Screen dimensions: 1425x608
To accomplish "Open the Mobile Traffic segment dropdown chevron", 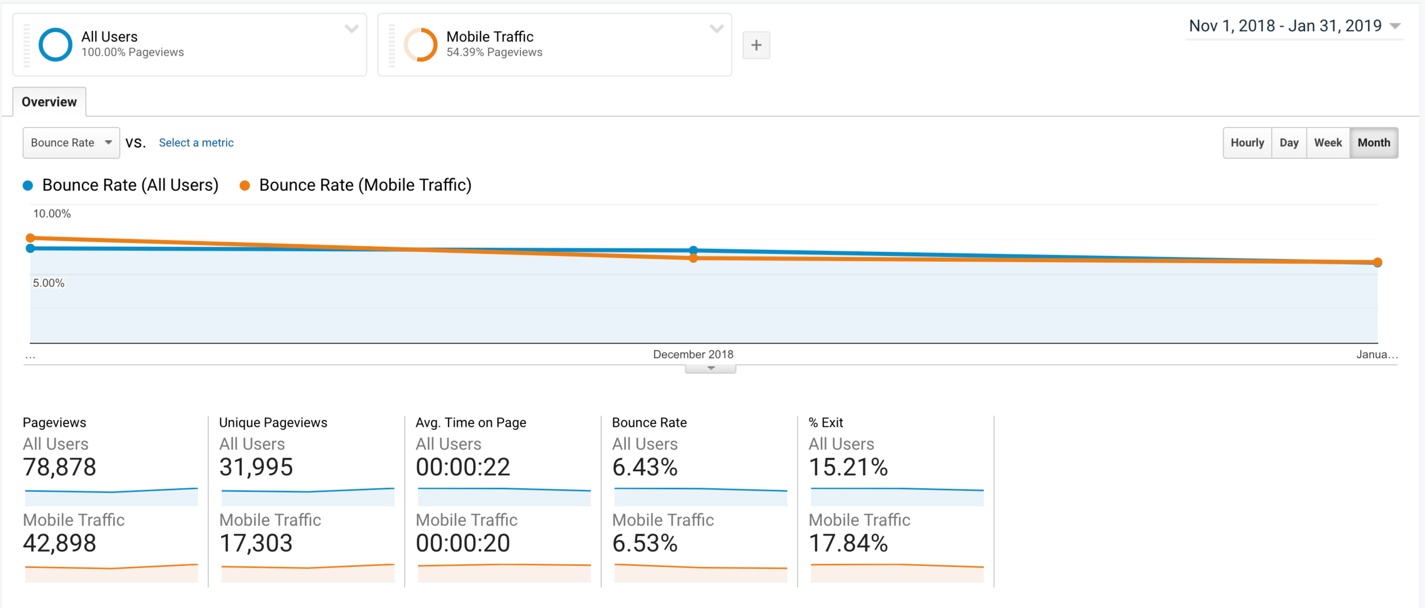I will [716, 28].
